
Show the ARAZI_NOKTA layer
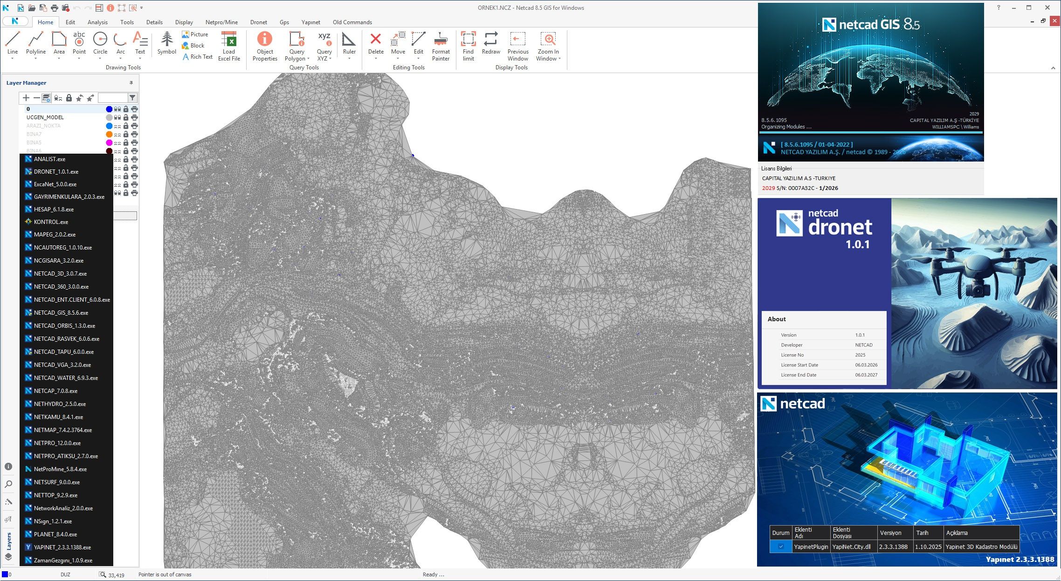click(117, 126)
